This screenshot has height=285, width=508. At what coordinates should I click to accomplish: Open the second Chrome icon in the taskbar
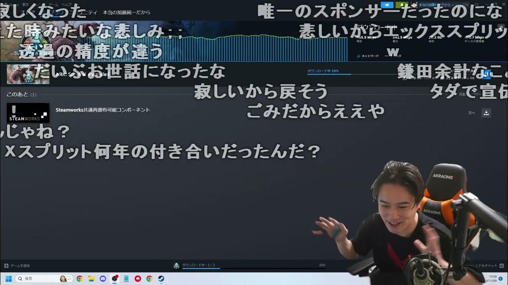[149, 279]
